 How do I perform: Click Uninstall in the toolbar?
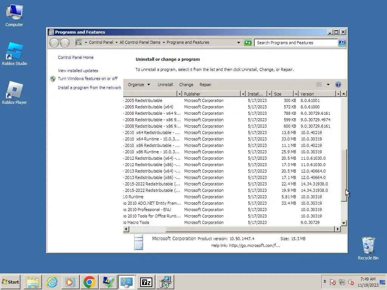coord(165,85)
